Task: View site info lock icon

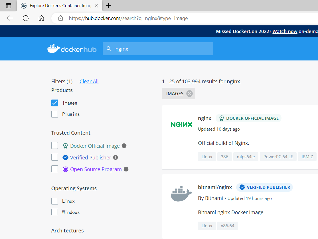Action: point(60,18)
